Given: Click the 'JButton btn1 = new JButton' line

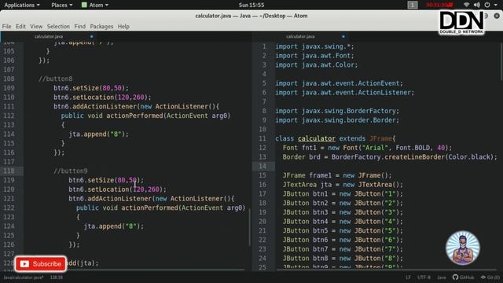Looking at the screenshot, I should point(343,194).
